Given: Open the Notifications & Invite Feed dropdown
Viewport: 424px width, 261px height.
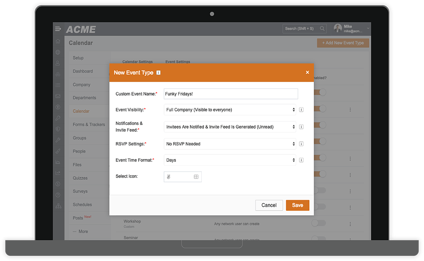Looking at the screenshot, I should [x=230, y=127].
